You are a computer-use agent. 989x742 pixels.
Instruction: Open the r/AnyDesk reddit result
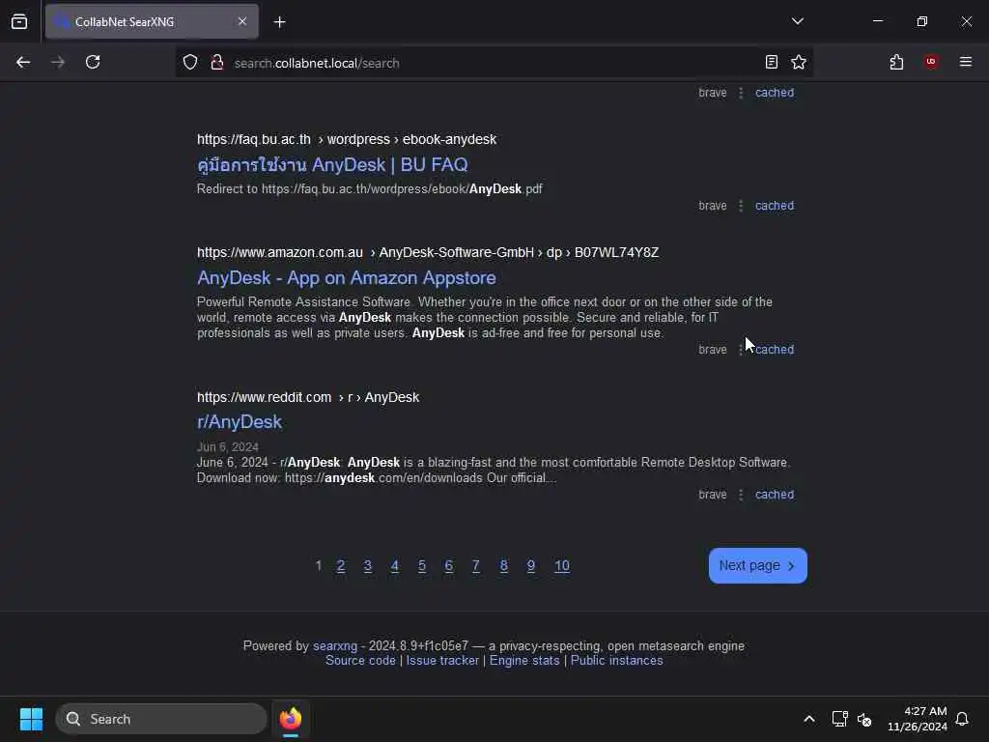(240, 421)
